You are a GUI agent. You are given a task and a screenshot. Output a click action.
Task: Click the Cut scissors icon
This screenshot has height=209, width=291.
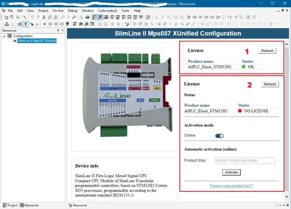coord(44,17)
